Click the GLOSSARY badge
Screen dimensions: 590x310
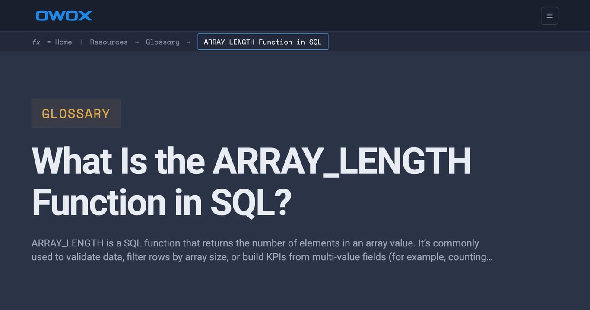click(76, 113)
